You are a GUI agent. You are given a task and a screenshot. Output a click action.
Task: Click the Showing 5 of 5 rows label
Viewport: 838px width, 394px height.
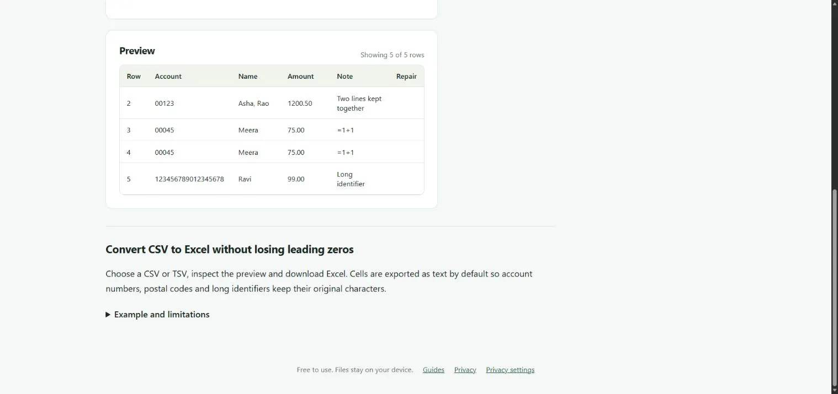pyautogui.click(x=393, y=55)
